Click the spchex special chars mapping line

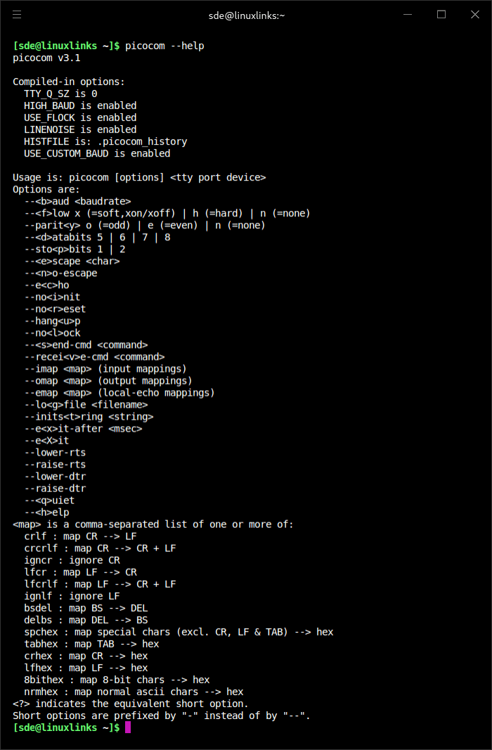(x=179, y=632)
